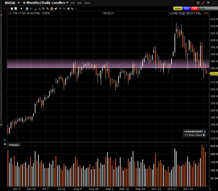
Task: Open the chart settings gear icon
Action: 198,3
